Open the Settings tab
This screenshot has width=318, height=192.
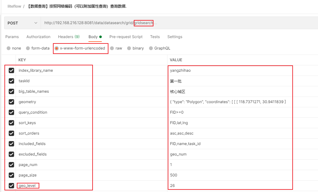175,37
